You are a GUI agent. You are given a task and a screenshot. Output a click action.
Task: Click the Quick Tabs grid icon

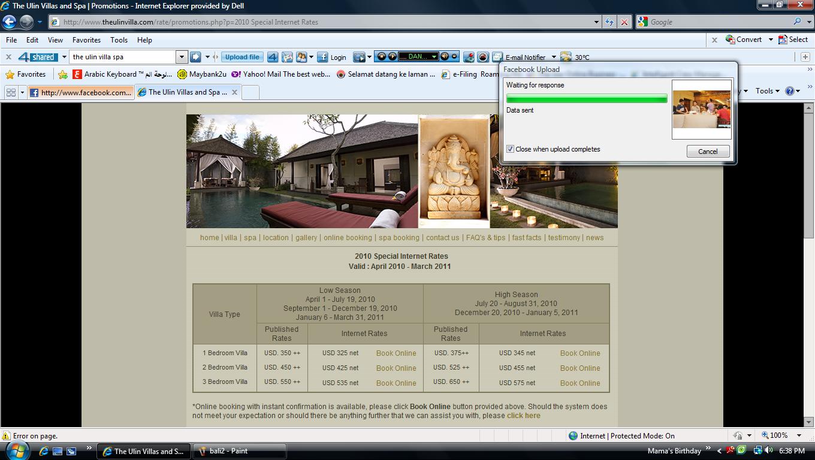click(x=11, y=92)
